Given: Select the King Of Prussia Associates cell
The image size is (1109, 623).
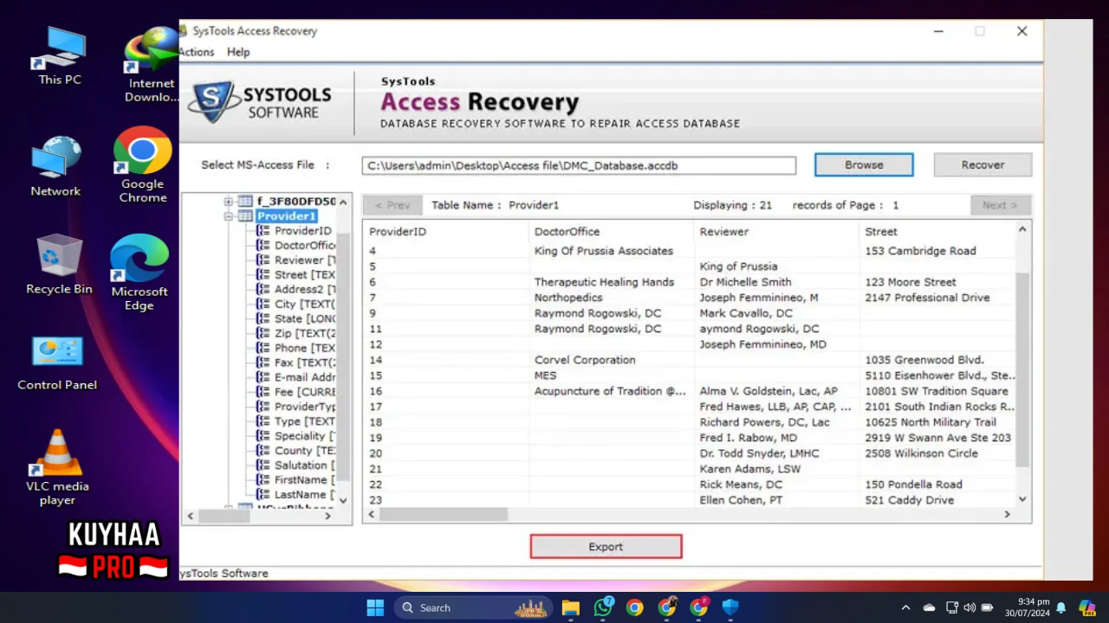Looking at the screenshot, I should pos(604,251).
